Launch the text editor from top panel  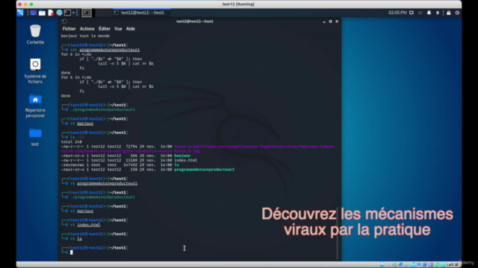tap(51, 13)
